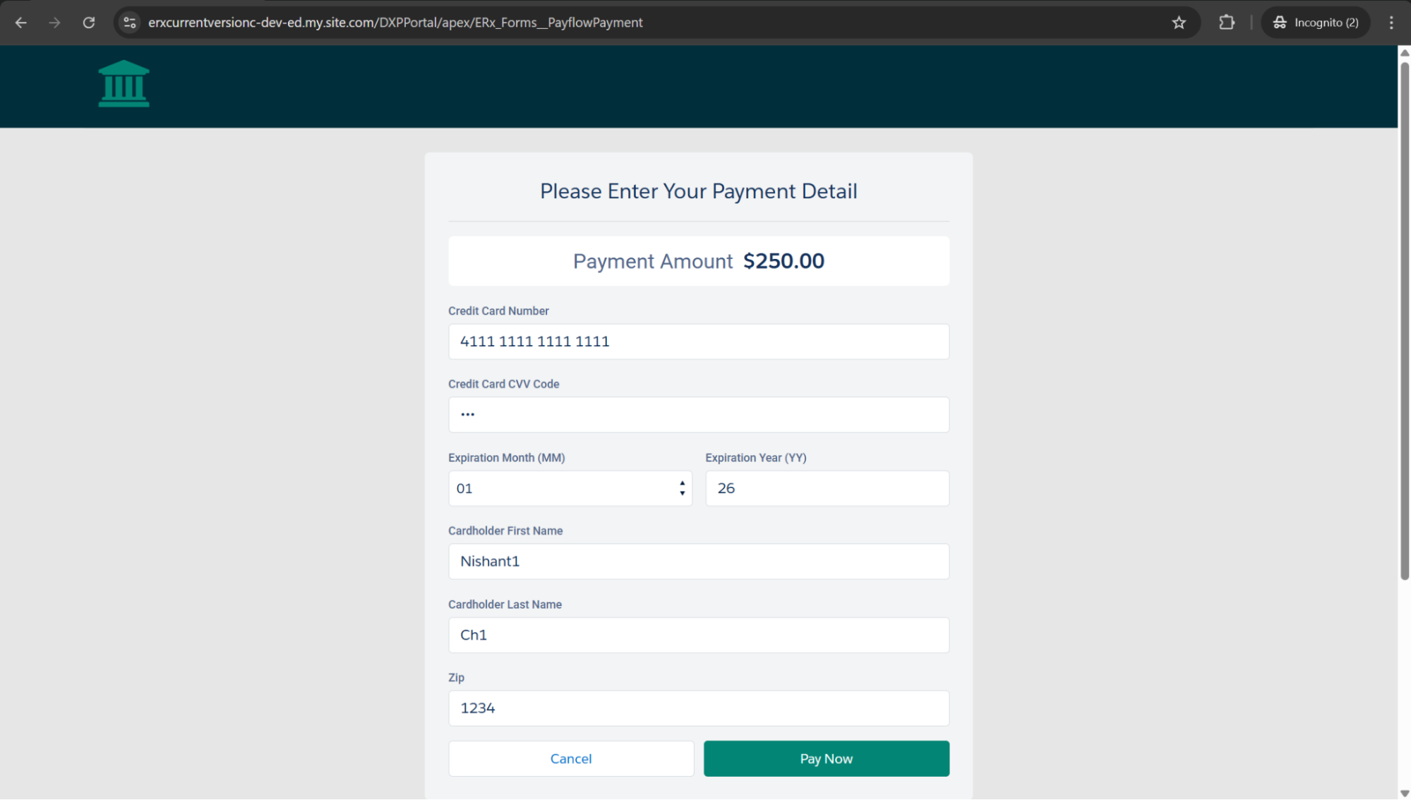The height and width of the screenshot is (800, 1411).
Task: Click into the Credit Card CVV Code field
Action: click(x=698, y=415)
